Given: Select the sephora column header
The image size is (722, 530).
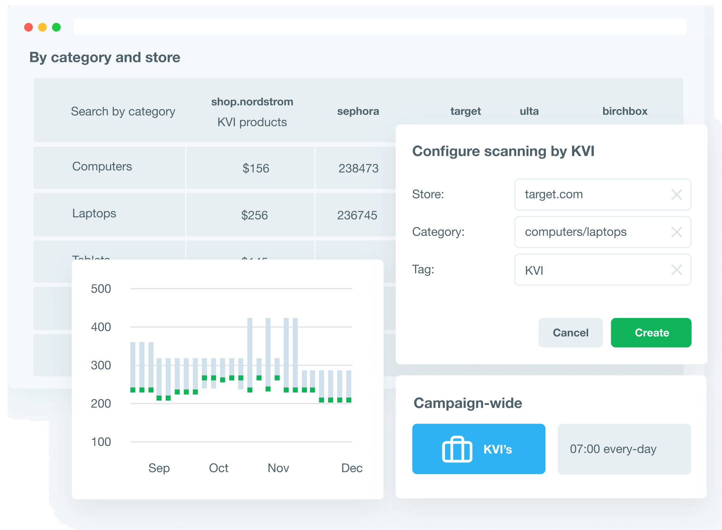Looking at the screenshot, I should tap(358, 111).
